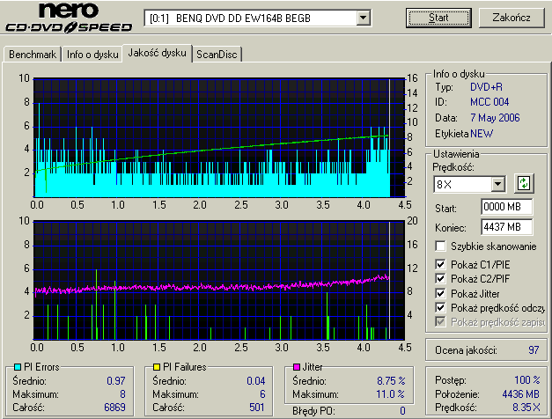
Task: Expand the 8X speed dropdown
Action: point(497,184)
